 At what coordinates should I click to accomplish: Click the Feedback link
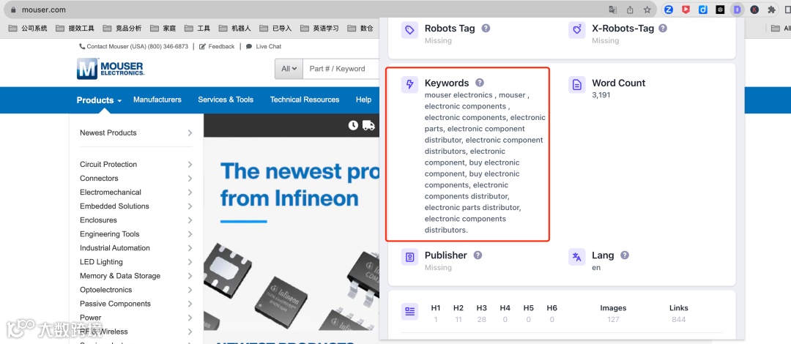tap(217, 46)
